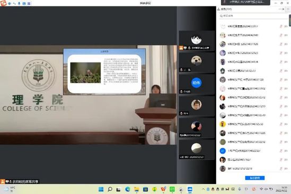
Task: Open File Explorer from the taskbar
Action: [x=137, y=189]
